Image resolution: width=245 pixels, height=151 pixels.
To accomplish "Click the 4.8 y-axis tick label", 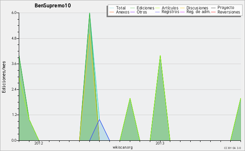I will pyautogui.click(x=14, y=38).
